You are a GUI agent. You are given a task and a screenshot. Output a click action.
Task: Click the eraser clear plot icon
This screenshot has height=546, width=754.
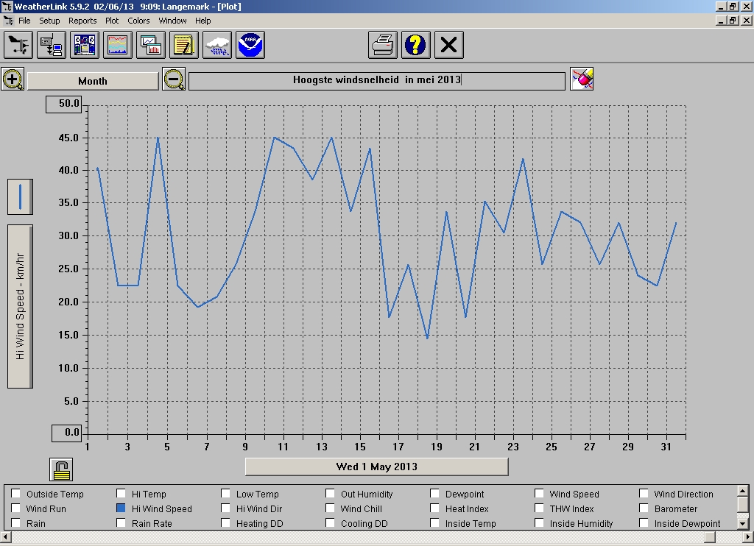(x=582, y=79)
